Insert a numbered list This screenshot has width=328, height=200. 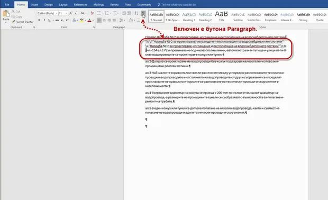pos(107,13)
